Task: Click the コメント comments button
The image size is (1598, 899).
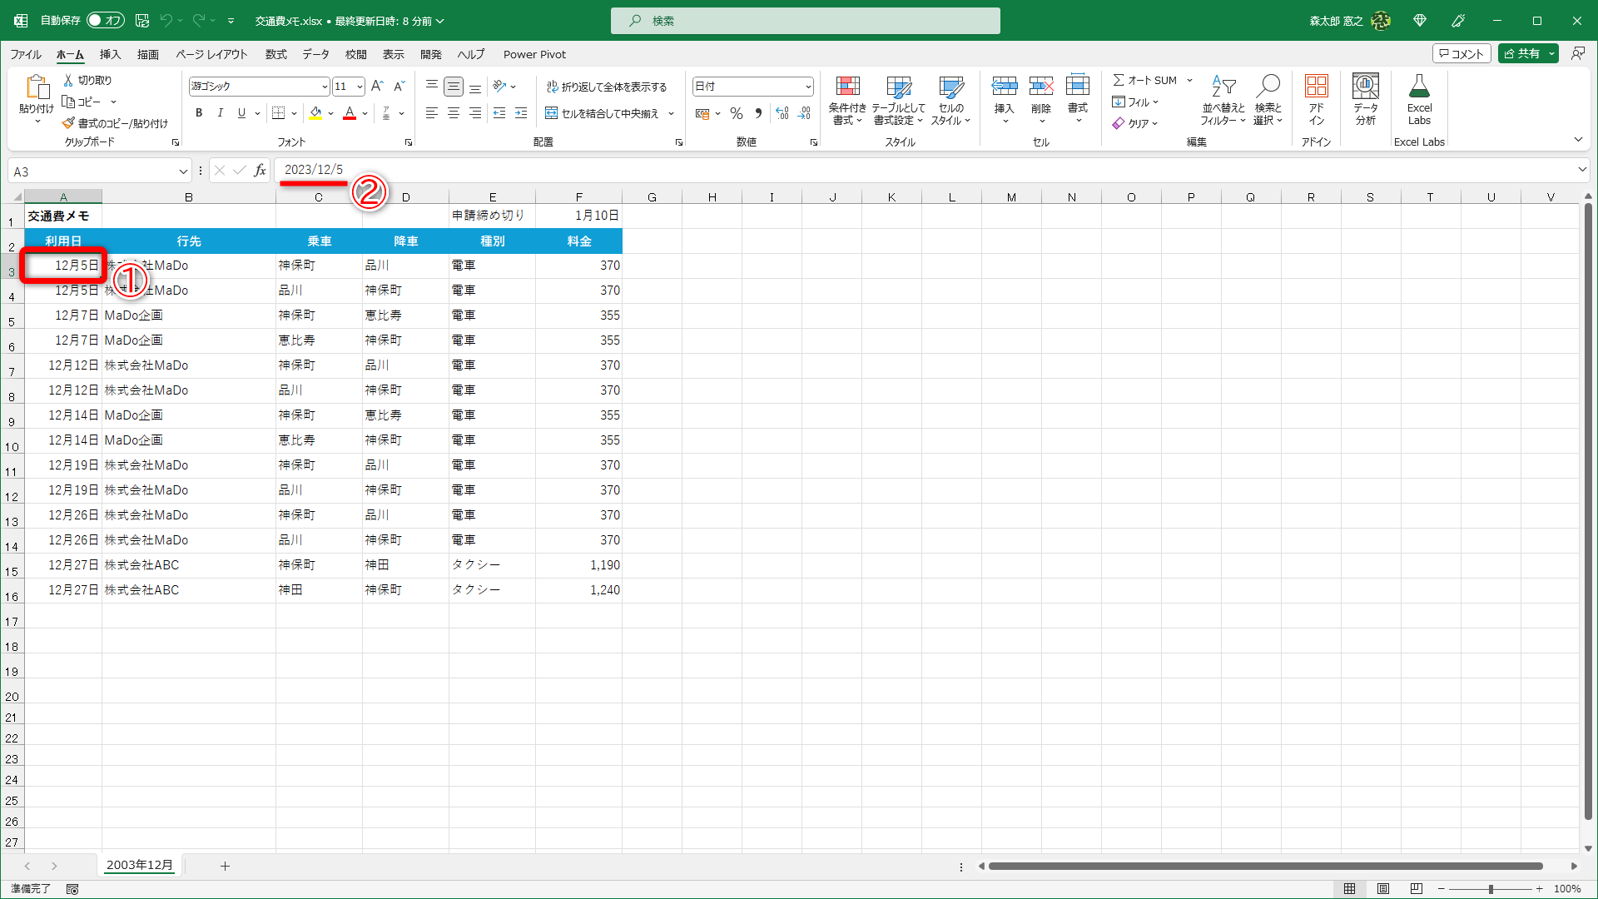Action: coord(1461,53)
